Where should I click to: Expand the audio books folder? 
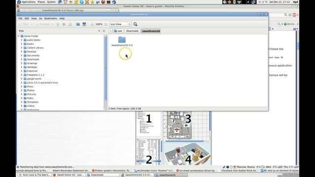[22, 40]
